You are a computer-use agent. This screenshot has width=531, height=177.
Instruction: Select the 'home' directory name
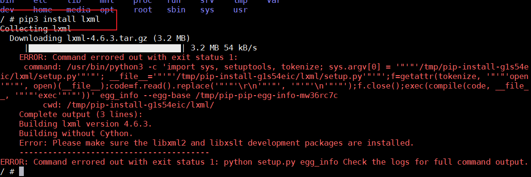click(43, 10)
